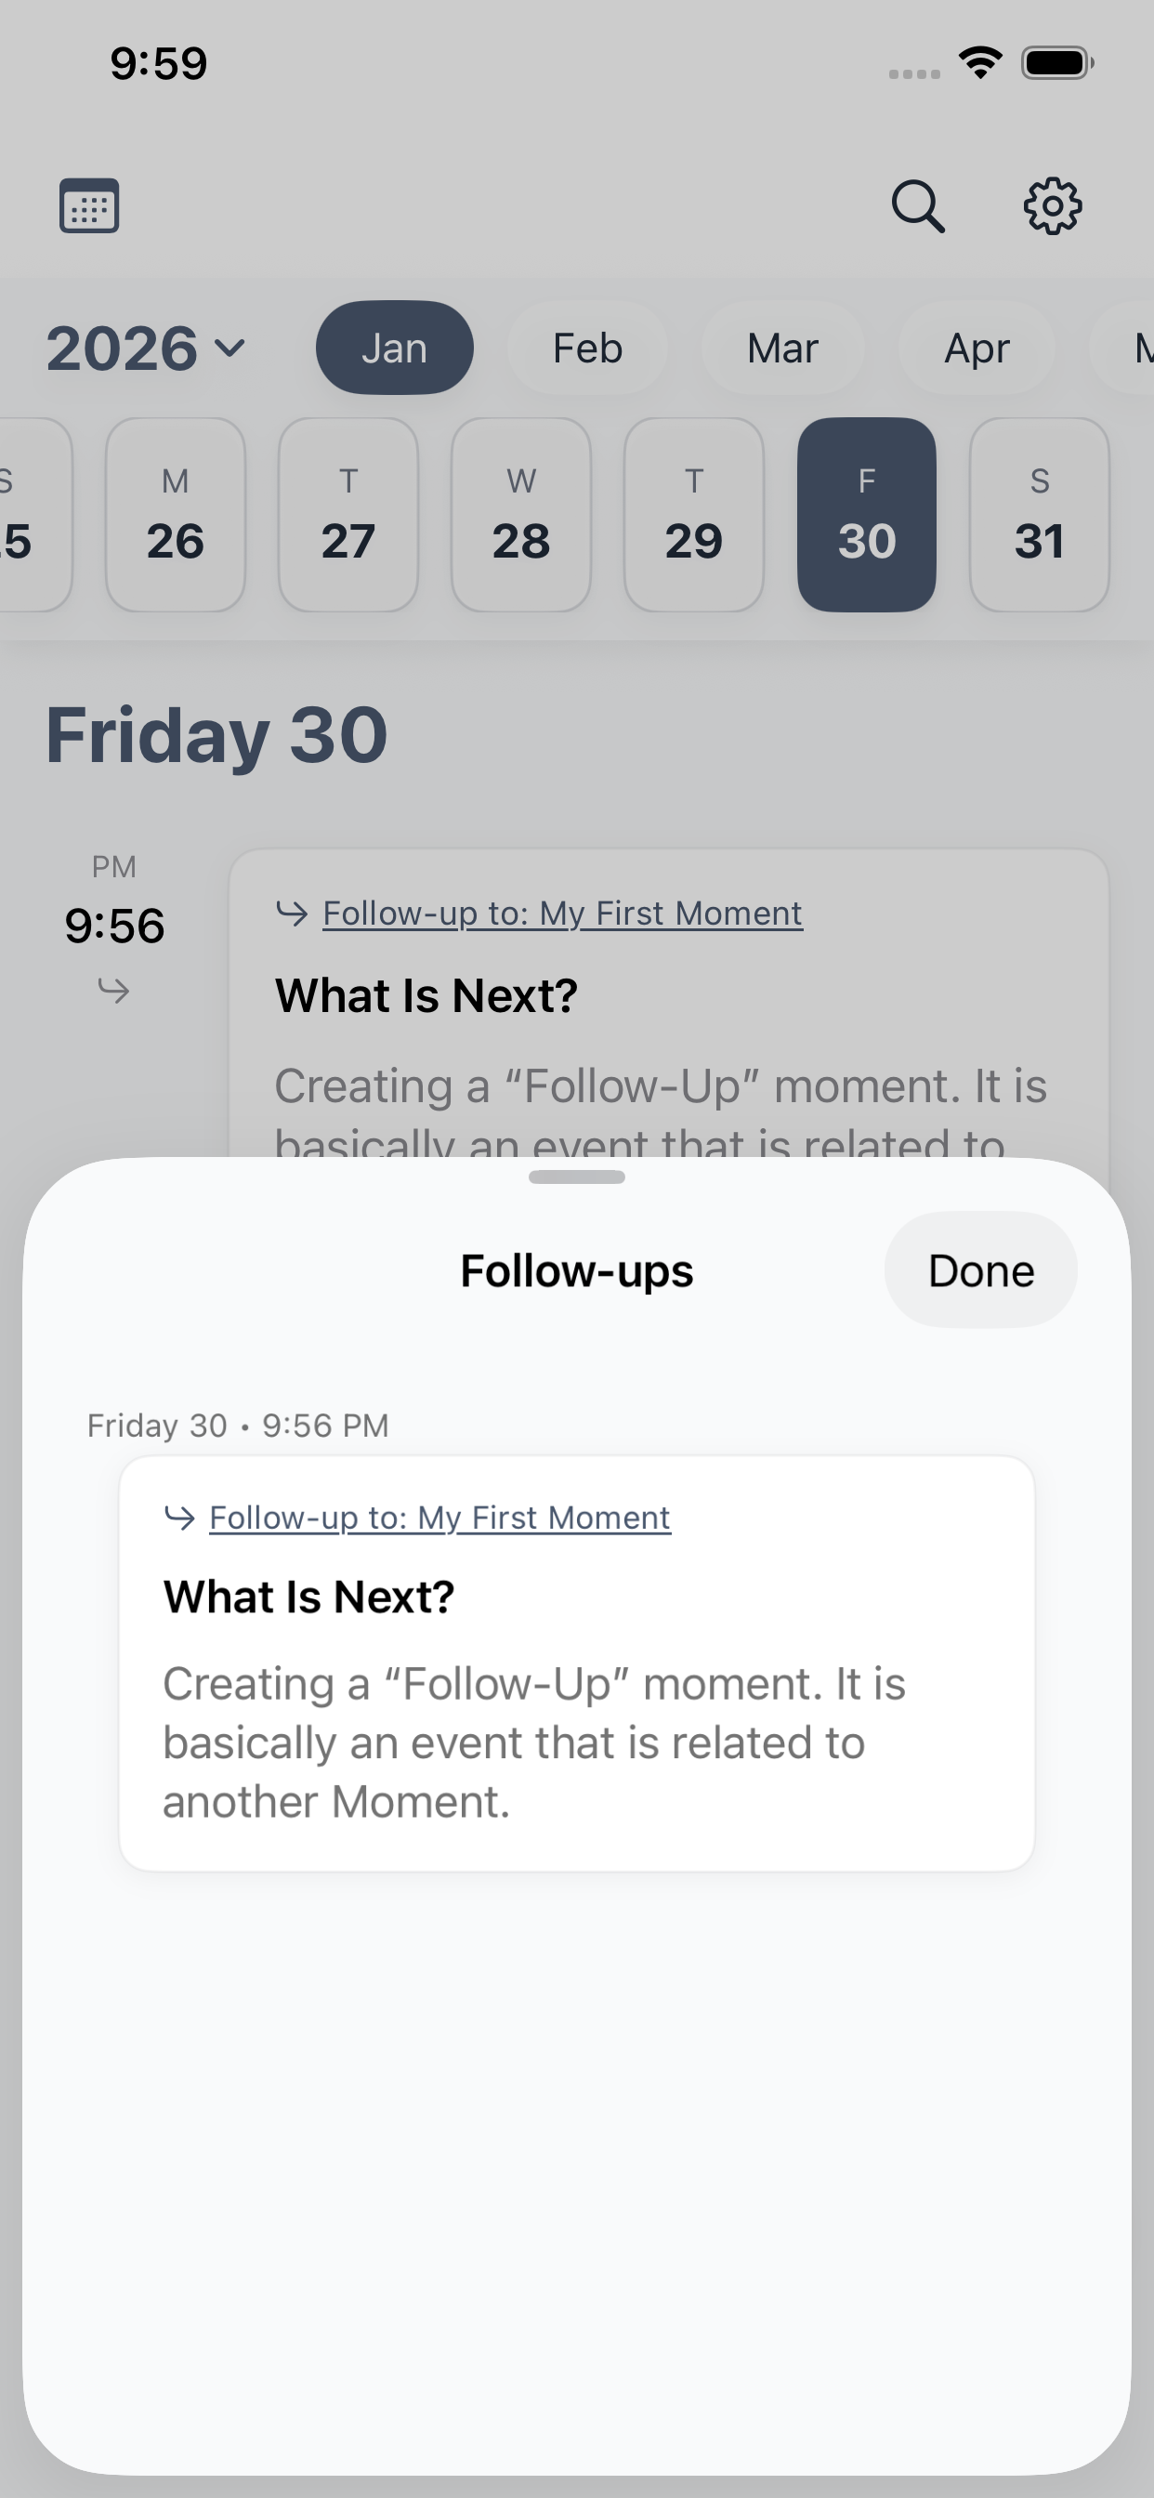
Task: Switch to the Mar month tab
Action: (x=782, y=348)
